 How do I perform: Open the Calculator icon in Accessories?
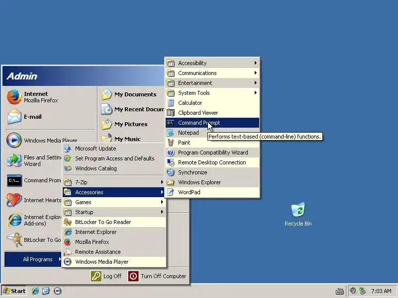click(171, 103)
